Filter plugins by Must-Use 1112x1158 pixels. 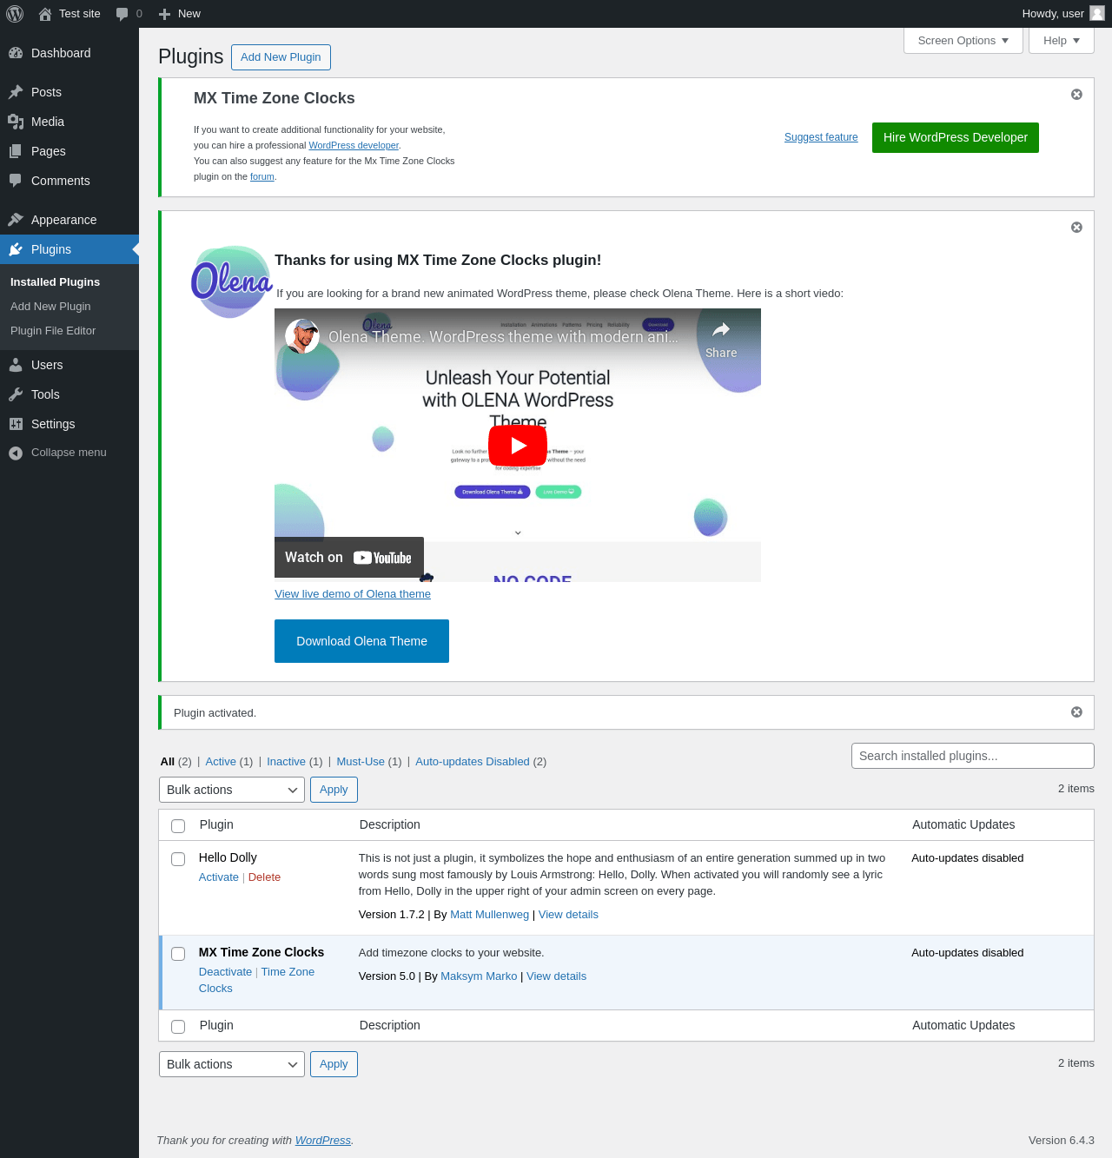coord(361,762)
